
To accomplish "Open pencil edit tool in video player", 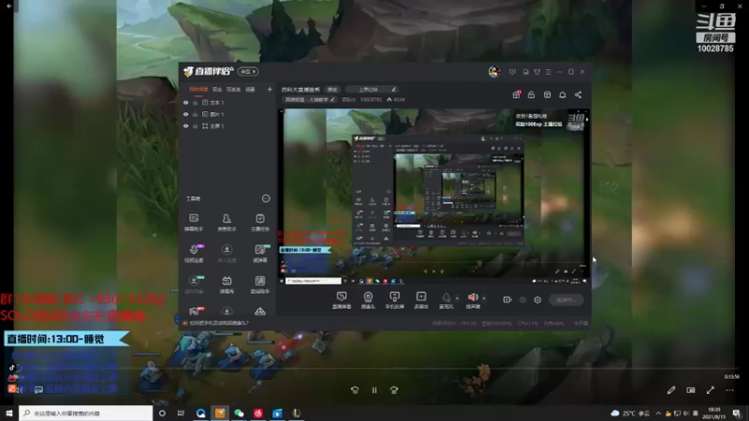I will click(671, 390).
